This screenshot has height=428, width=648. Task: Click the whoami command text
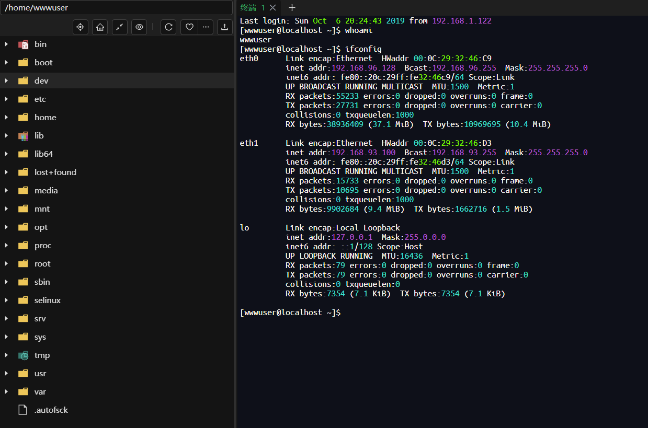pos(359,30)
